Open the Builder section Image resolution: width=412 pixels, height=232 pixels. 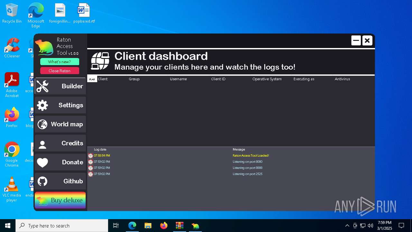[60, 86]
